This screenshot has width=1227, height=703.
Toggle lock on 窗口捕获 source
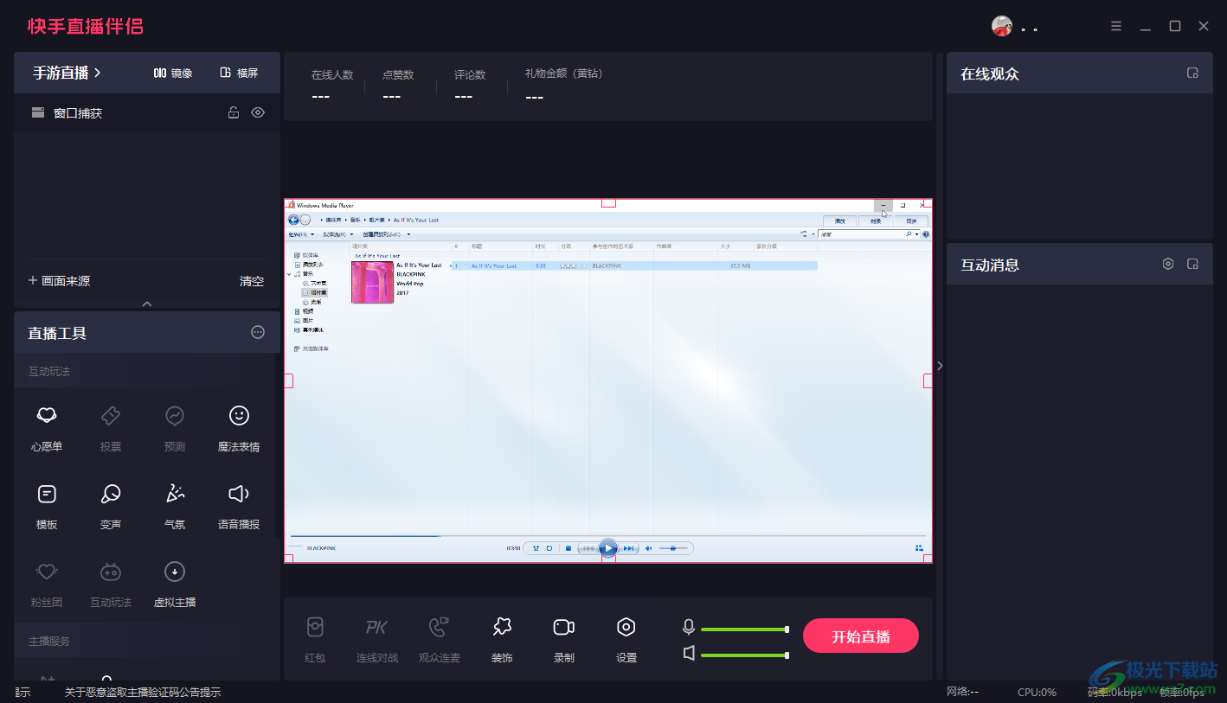[233, 112]
